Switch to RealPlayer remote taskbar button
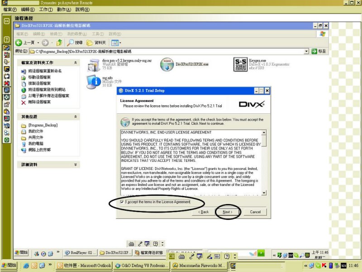Screen dimensions: 362x272 pos(81,253)
